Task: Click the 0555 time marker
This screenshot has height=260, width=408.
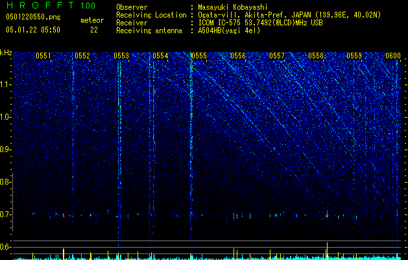Action: coord(199,55)
